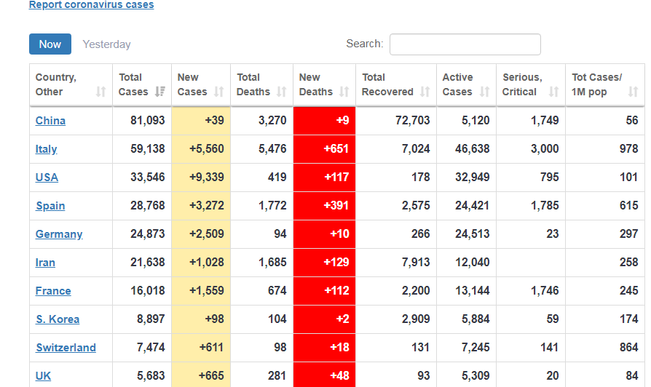651x387 pixels.
Task: Open the Spain country page
Action: pyautogui.click(x=50, y=206)
